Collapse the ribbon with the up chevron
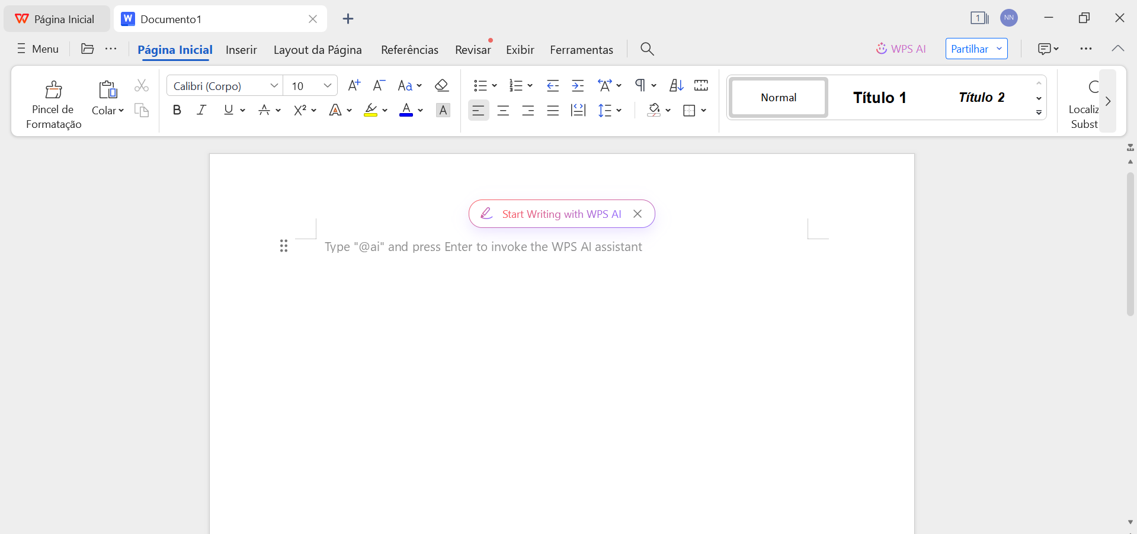 1117,49
